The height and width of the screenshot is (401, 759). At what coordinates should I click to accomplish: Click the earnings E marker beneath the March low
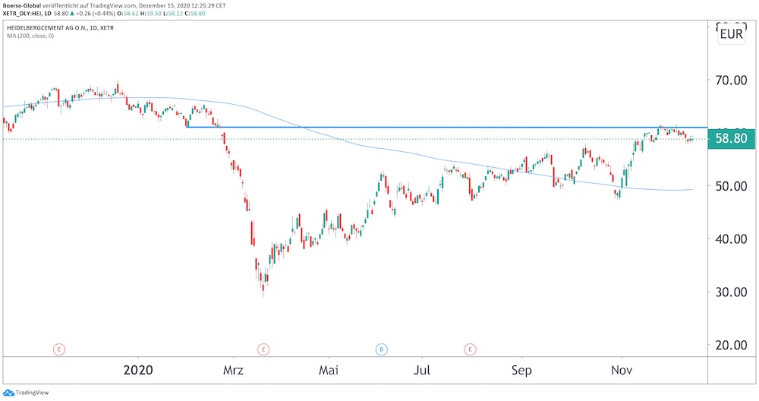click(263, 349)
